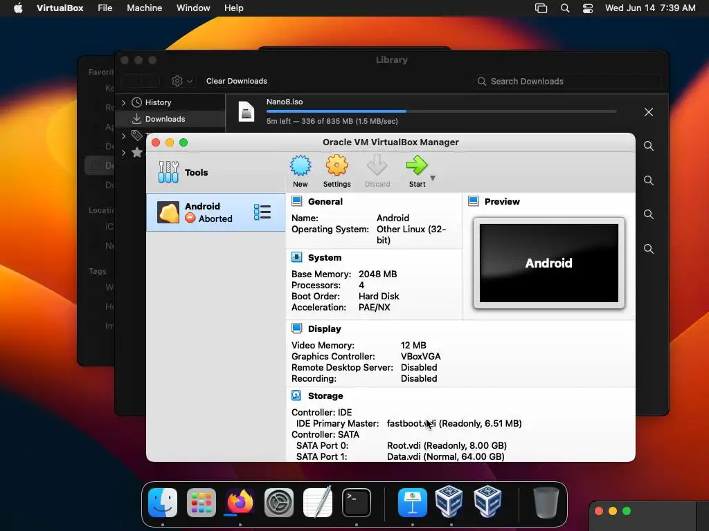Cancel the Nano8.iso download
Screen dimensions: 709x531
(x=648, y=112)
